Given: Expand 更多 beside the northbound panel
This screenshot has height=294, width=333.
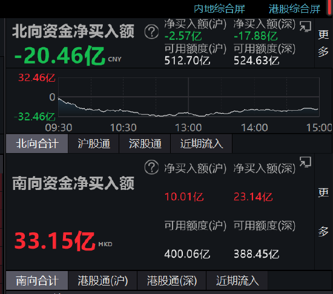Looking at the screenshot, I should [323, 44].
